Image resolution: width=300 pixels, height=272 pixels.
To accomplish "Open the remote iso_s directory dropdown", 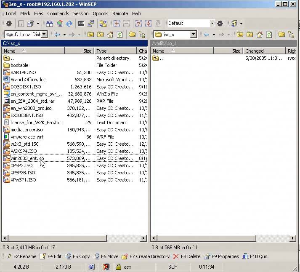I will click(x=193, y=35).
